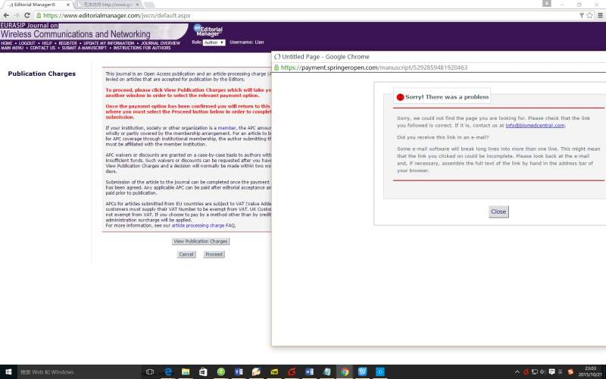Screen dimensions: 606x379
Task: Open the Windows Start menu
Action: click(8, 372)
